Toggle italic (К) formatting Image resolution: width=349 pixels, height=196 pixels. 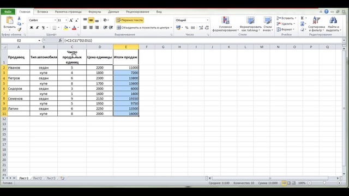[x=37, y=28]
